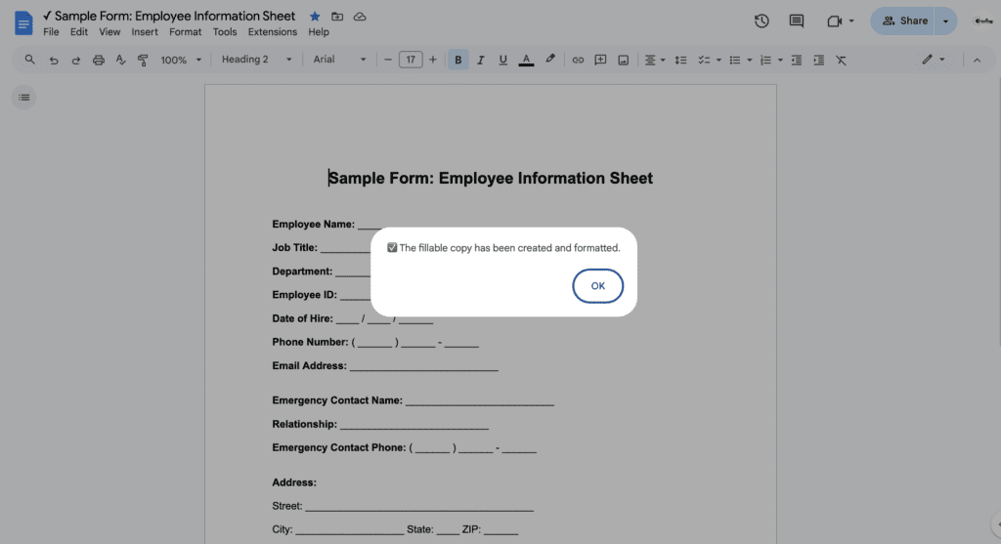Open the File menu
Image resolution: width=1001 pixels, height=544 pixels.
(x=51, y=32)
